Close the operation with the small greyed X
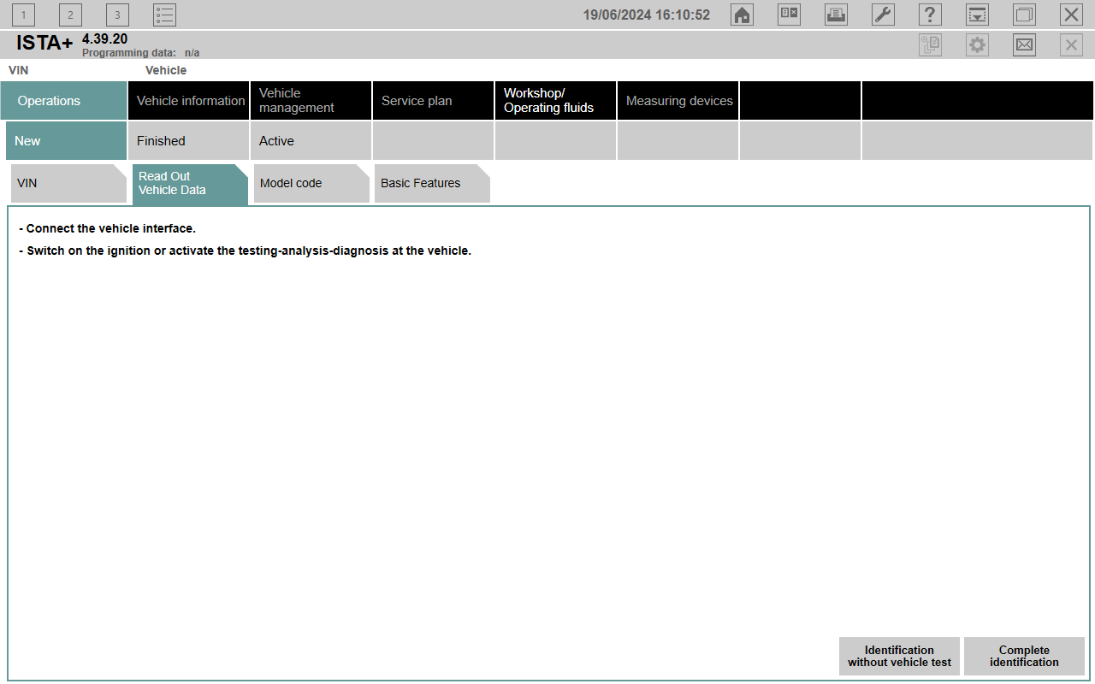1095x684 pixels. pyautogui.click(x=1071, y=45)
